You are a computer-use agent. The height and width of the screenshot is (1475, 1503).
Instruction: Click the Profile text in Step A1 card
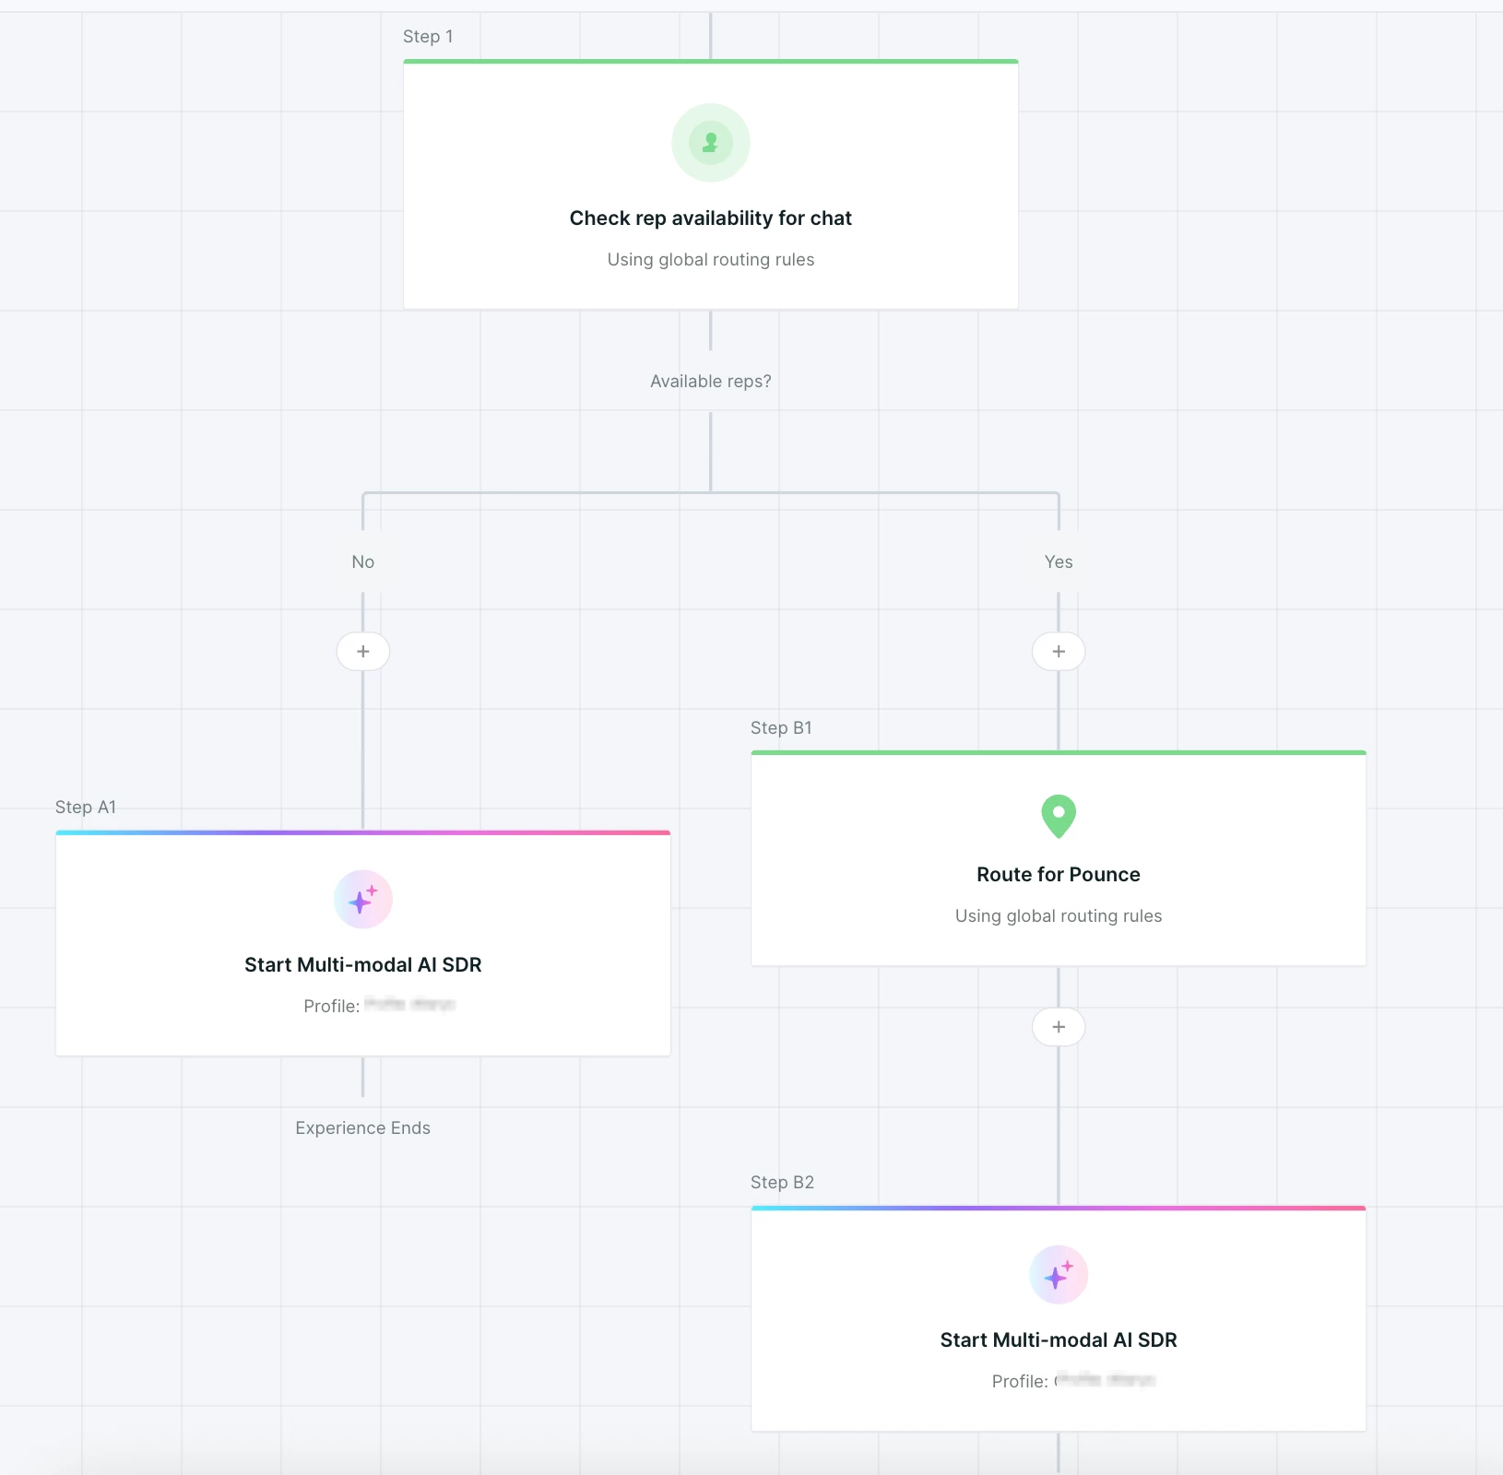[380, 1006]
